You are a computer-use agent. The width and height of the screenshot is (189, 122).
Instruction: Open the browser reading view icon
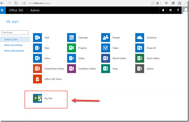click(x=153, y=3)
